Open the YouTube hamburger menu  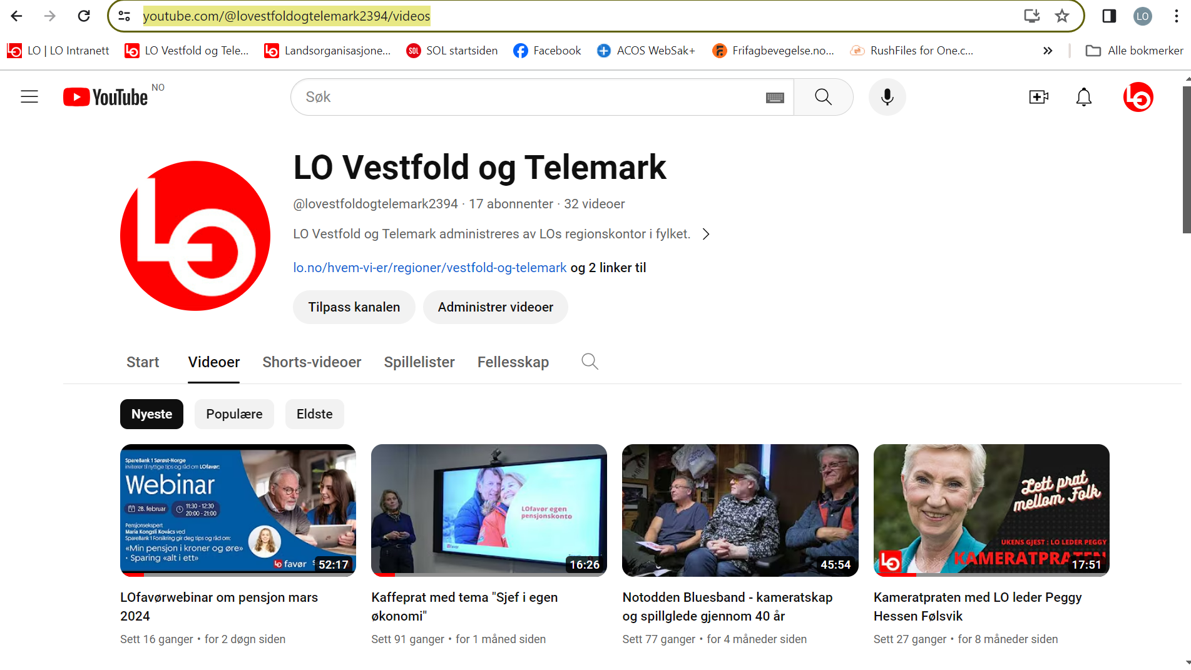(x=29, y=97)
